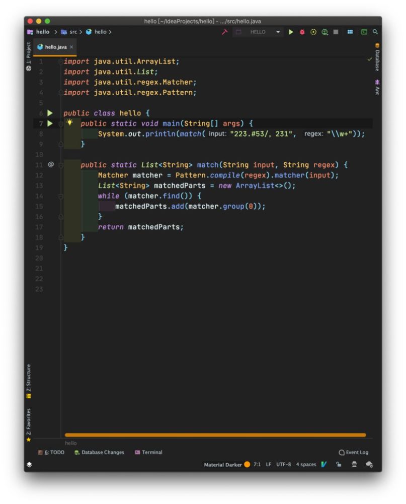The height and width of the screenshot is (504, 406).
Task: Run the HELLO configuration with the green play button
Action: click(x=291, y=32)
